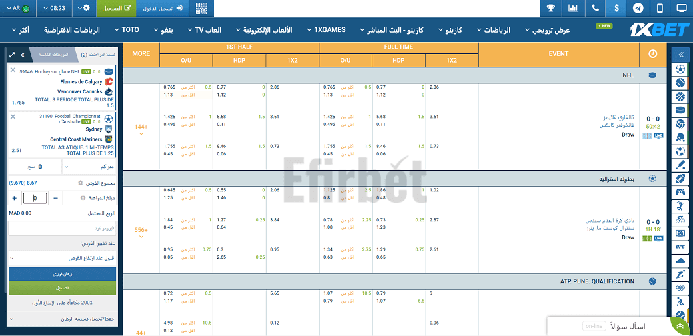Select the American football sidebar icon
The height and width of the screenshot is (336, 693).
pos(680,179)
